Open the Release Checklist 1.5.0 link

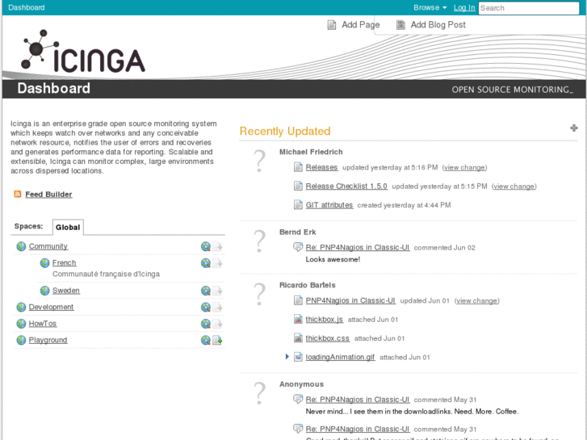pyautogui.click(x=346, y=186)
